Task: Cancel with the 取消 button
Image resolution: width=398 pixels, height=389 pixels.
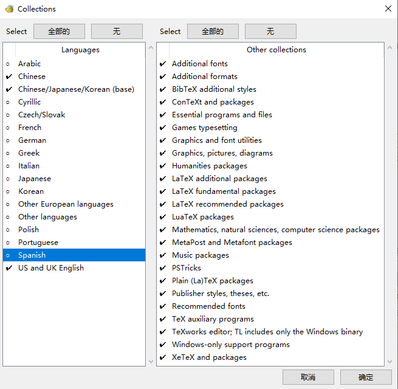Action: click(x=308, y=377)
